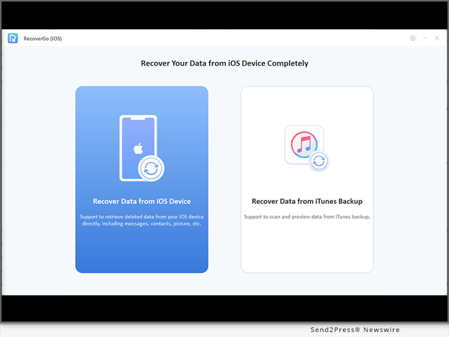This screenshot has width=449, height=337.
Task: Click the empty space between the two cards
Action: point(224,180)
